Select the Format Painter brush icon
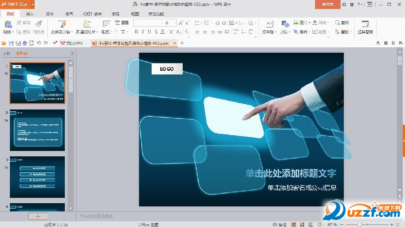The height and width of the screenshot is (228, 405). (39, 23)
